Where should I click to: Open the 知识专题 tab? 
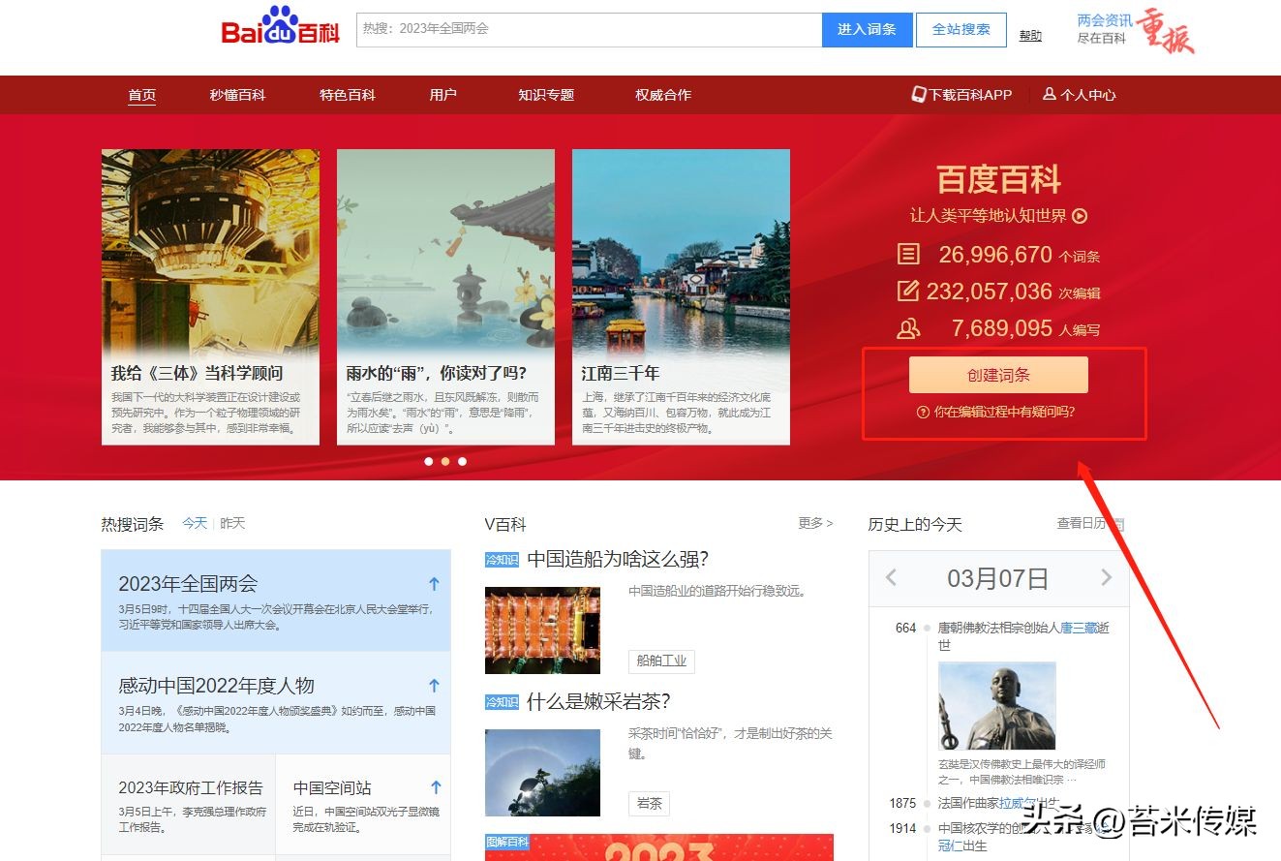point(545,94)
